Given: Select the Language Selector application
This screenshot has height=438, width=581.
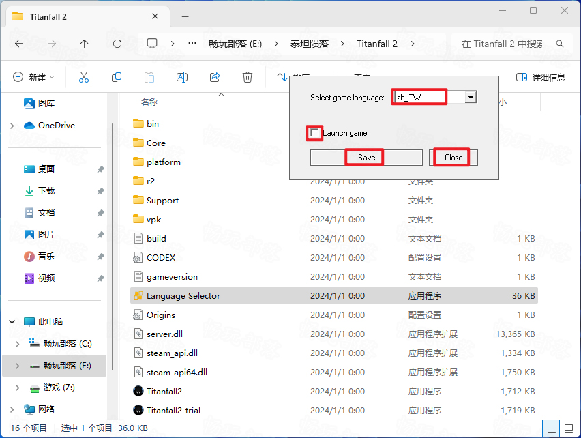Looking at the screenshot, I should point(334,295).
